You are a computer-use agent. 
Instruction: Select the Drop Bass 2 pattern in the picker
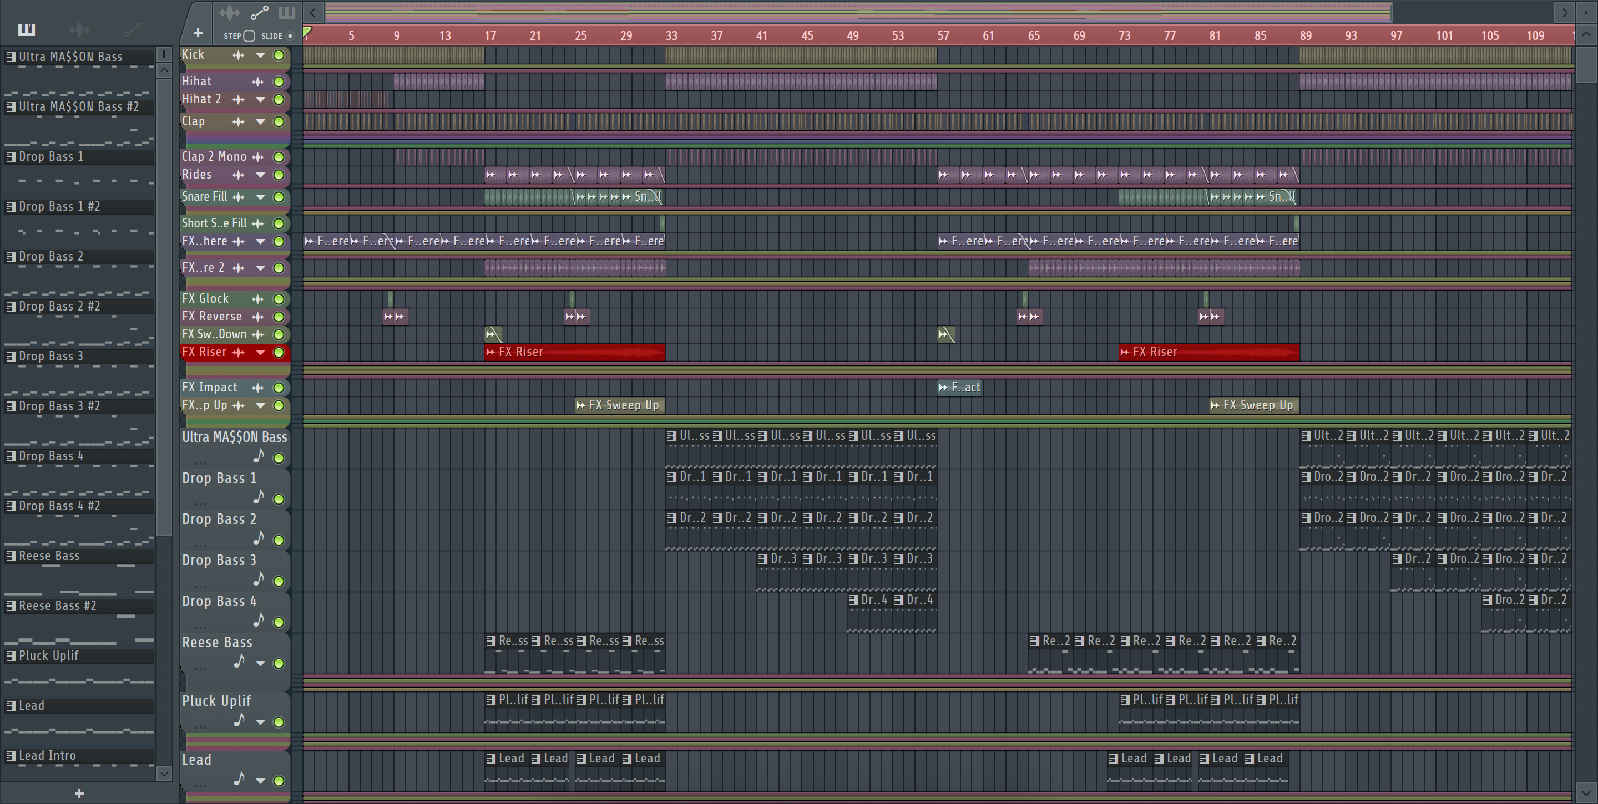tap(51, 257)
